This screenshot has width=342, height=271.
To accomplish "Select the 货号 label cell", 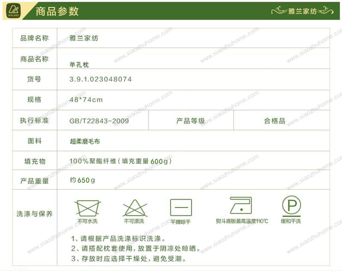I will (x=35, y=79).
